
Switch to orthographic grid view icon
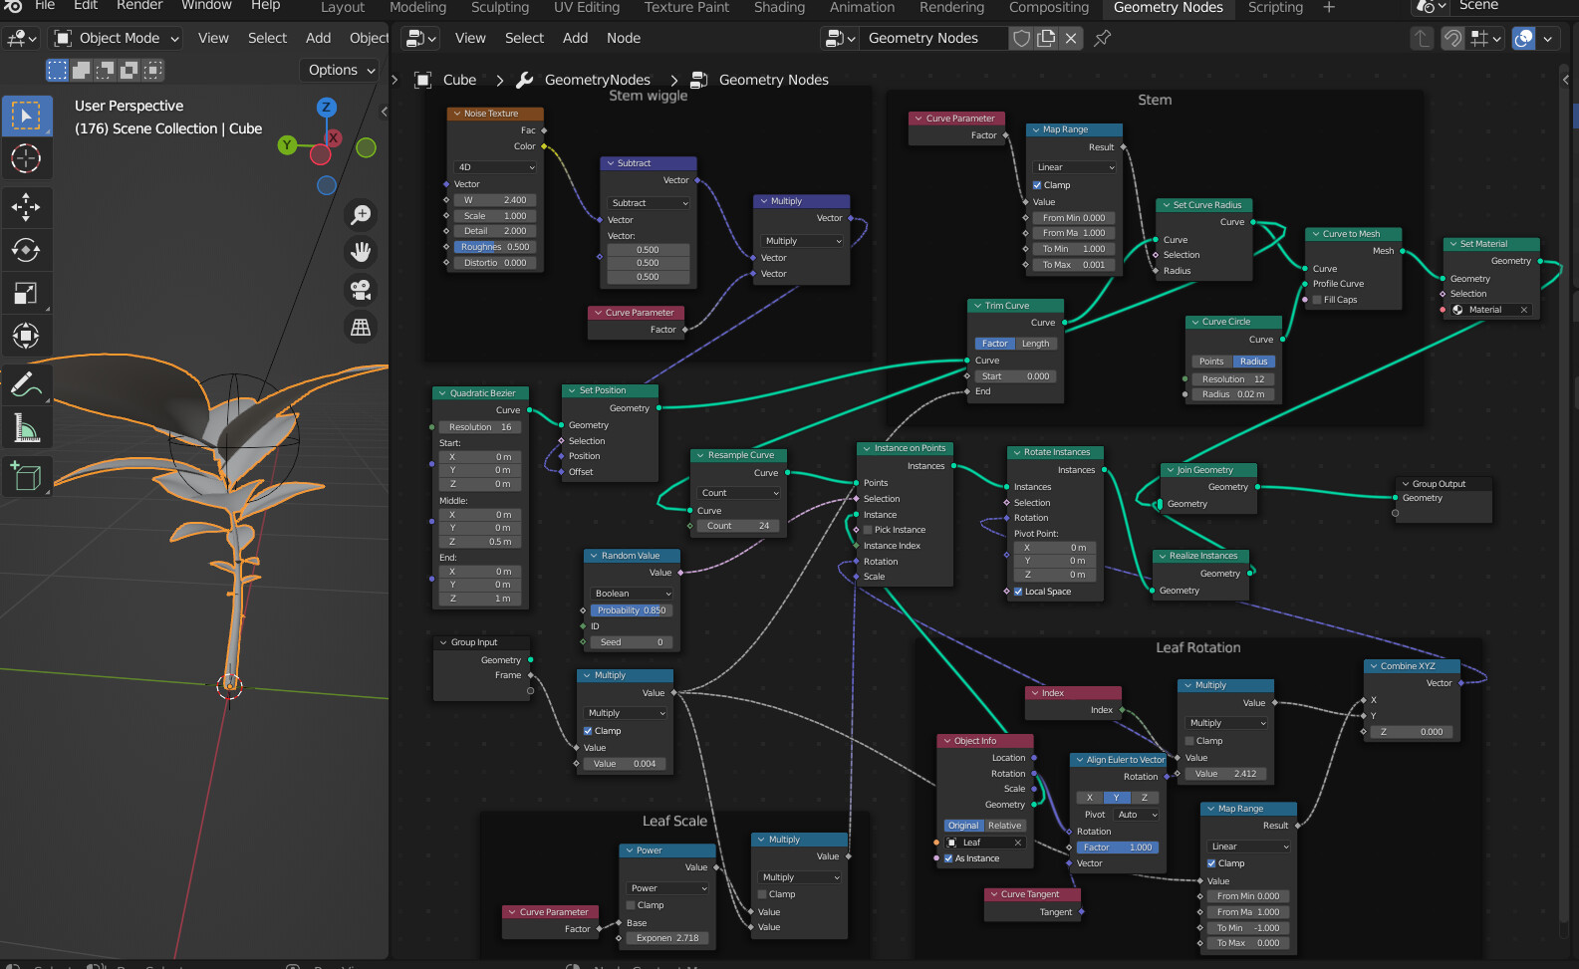pyautogui.click(x=361, y=327)
